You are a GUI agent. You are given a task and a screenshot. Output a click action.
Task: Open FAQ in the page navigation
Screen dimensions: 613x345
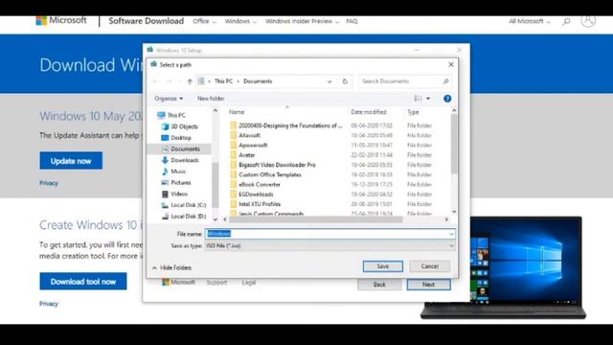point(352,21)
